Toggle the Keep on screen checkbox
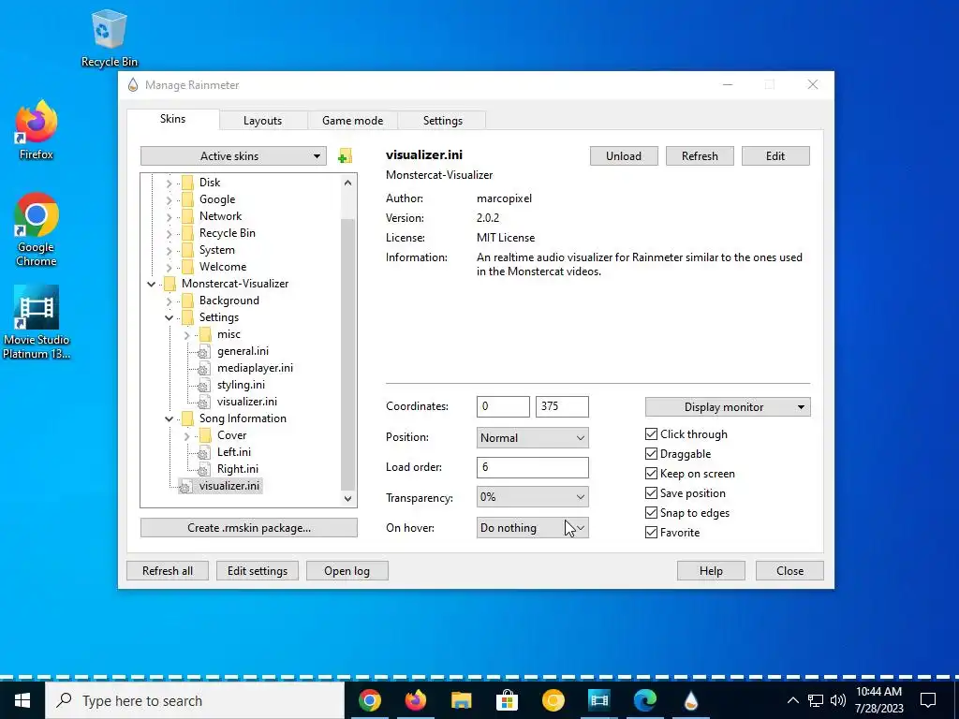Viewport: 959px width, 719px height. (652, 473)
